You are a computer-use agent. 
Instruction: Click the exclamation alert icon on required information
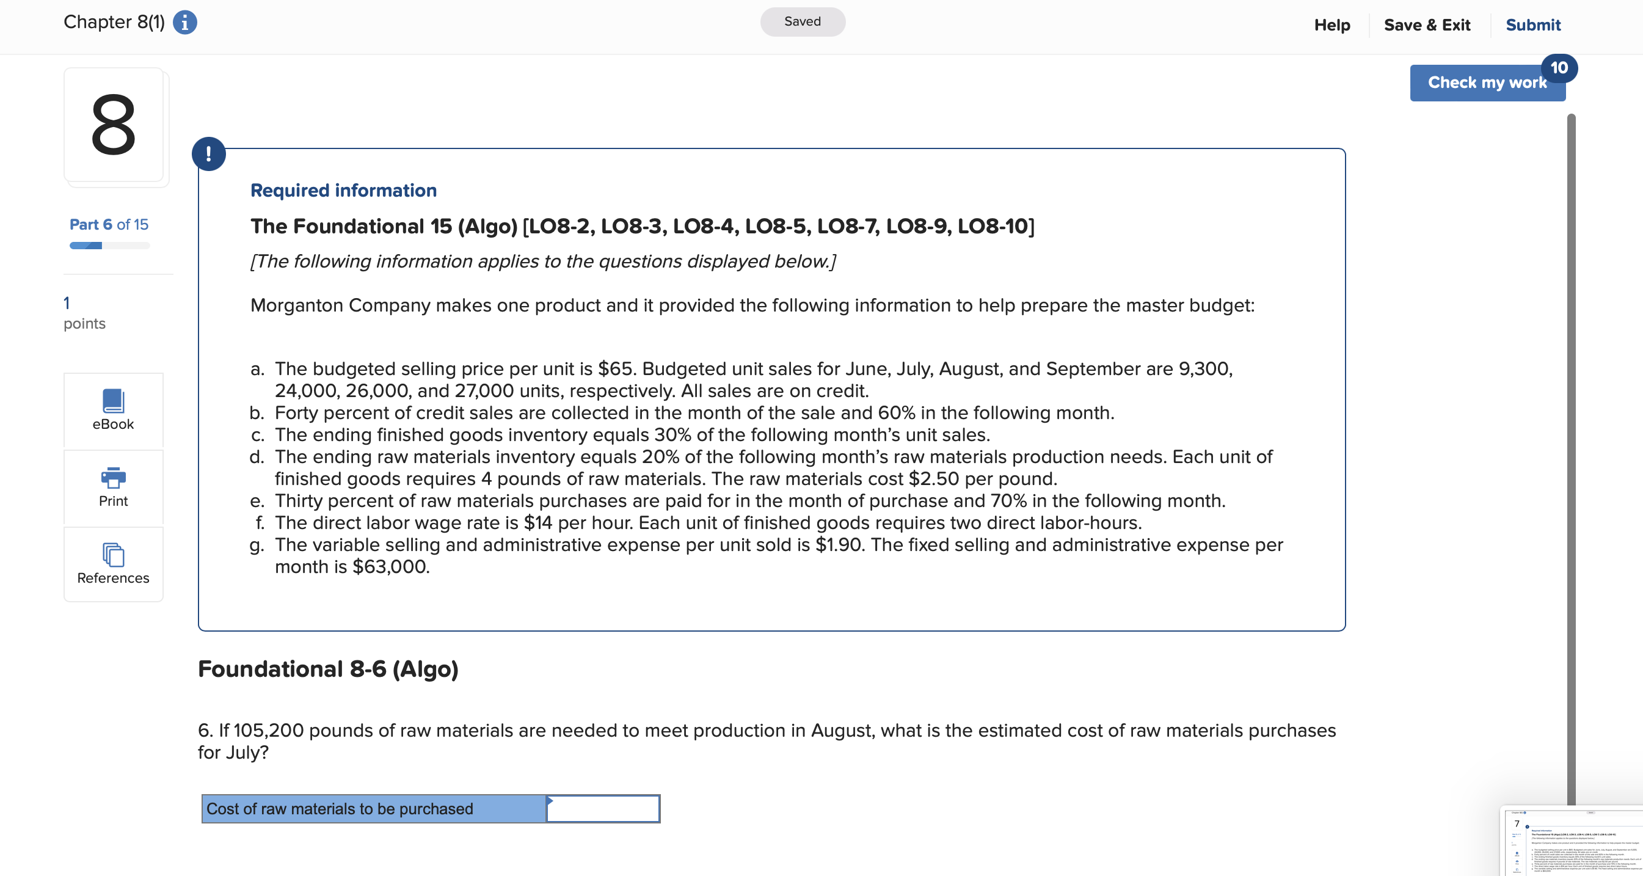[209, 153]
